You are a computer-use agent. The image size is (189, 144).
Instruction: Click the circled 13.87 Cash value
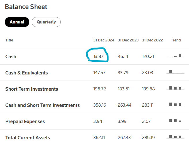[98, 56]
